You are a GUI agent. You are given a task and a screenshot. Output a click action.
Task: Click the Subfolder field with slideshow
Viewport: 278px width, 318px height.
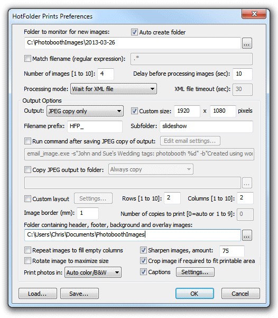click(x=206, y=126)
